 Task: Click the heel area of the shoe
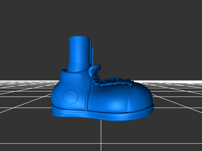tap(57, 95)
